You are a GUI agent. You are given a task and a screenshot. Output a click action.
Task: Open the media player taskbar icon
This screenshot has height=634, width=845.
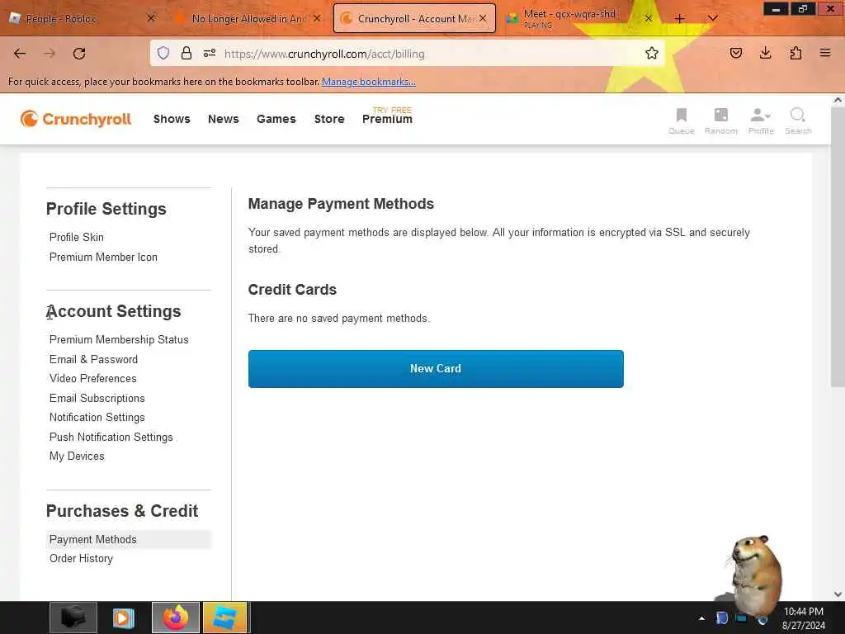pos(124,617)
